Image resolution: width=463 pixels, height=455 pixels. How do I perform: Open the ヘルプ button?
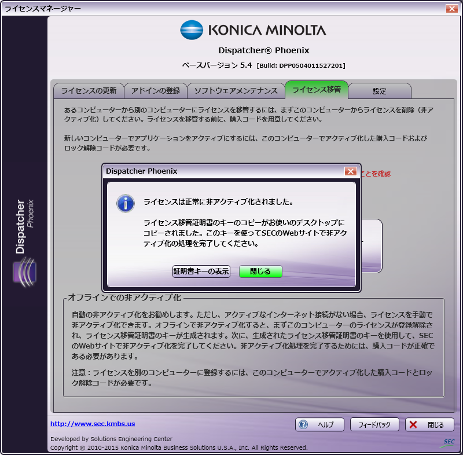(x=319, y=424)
